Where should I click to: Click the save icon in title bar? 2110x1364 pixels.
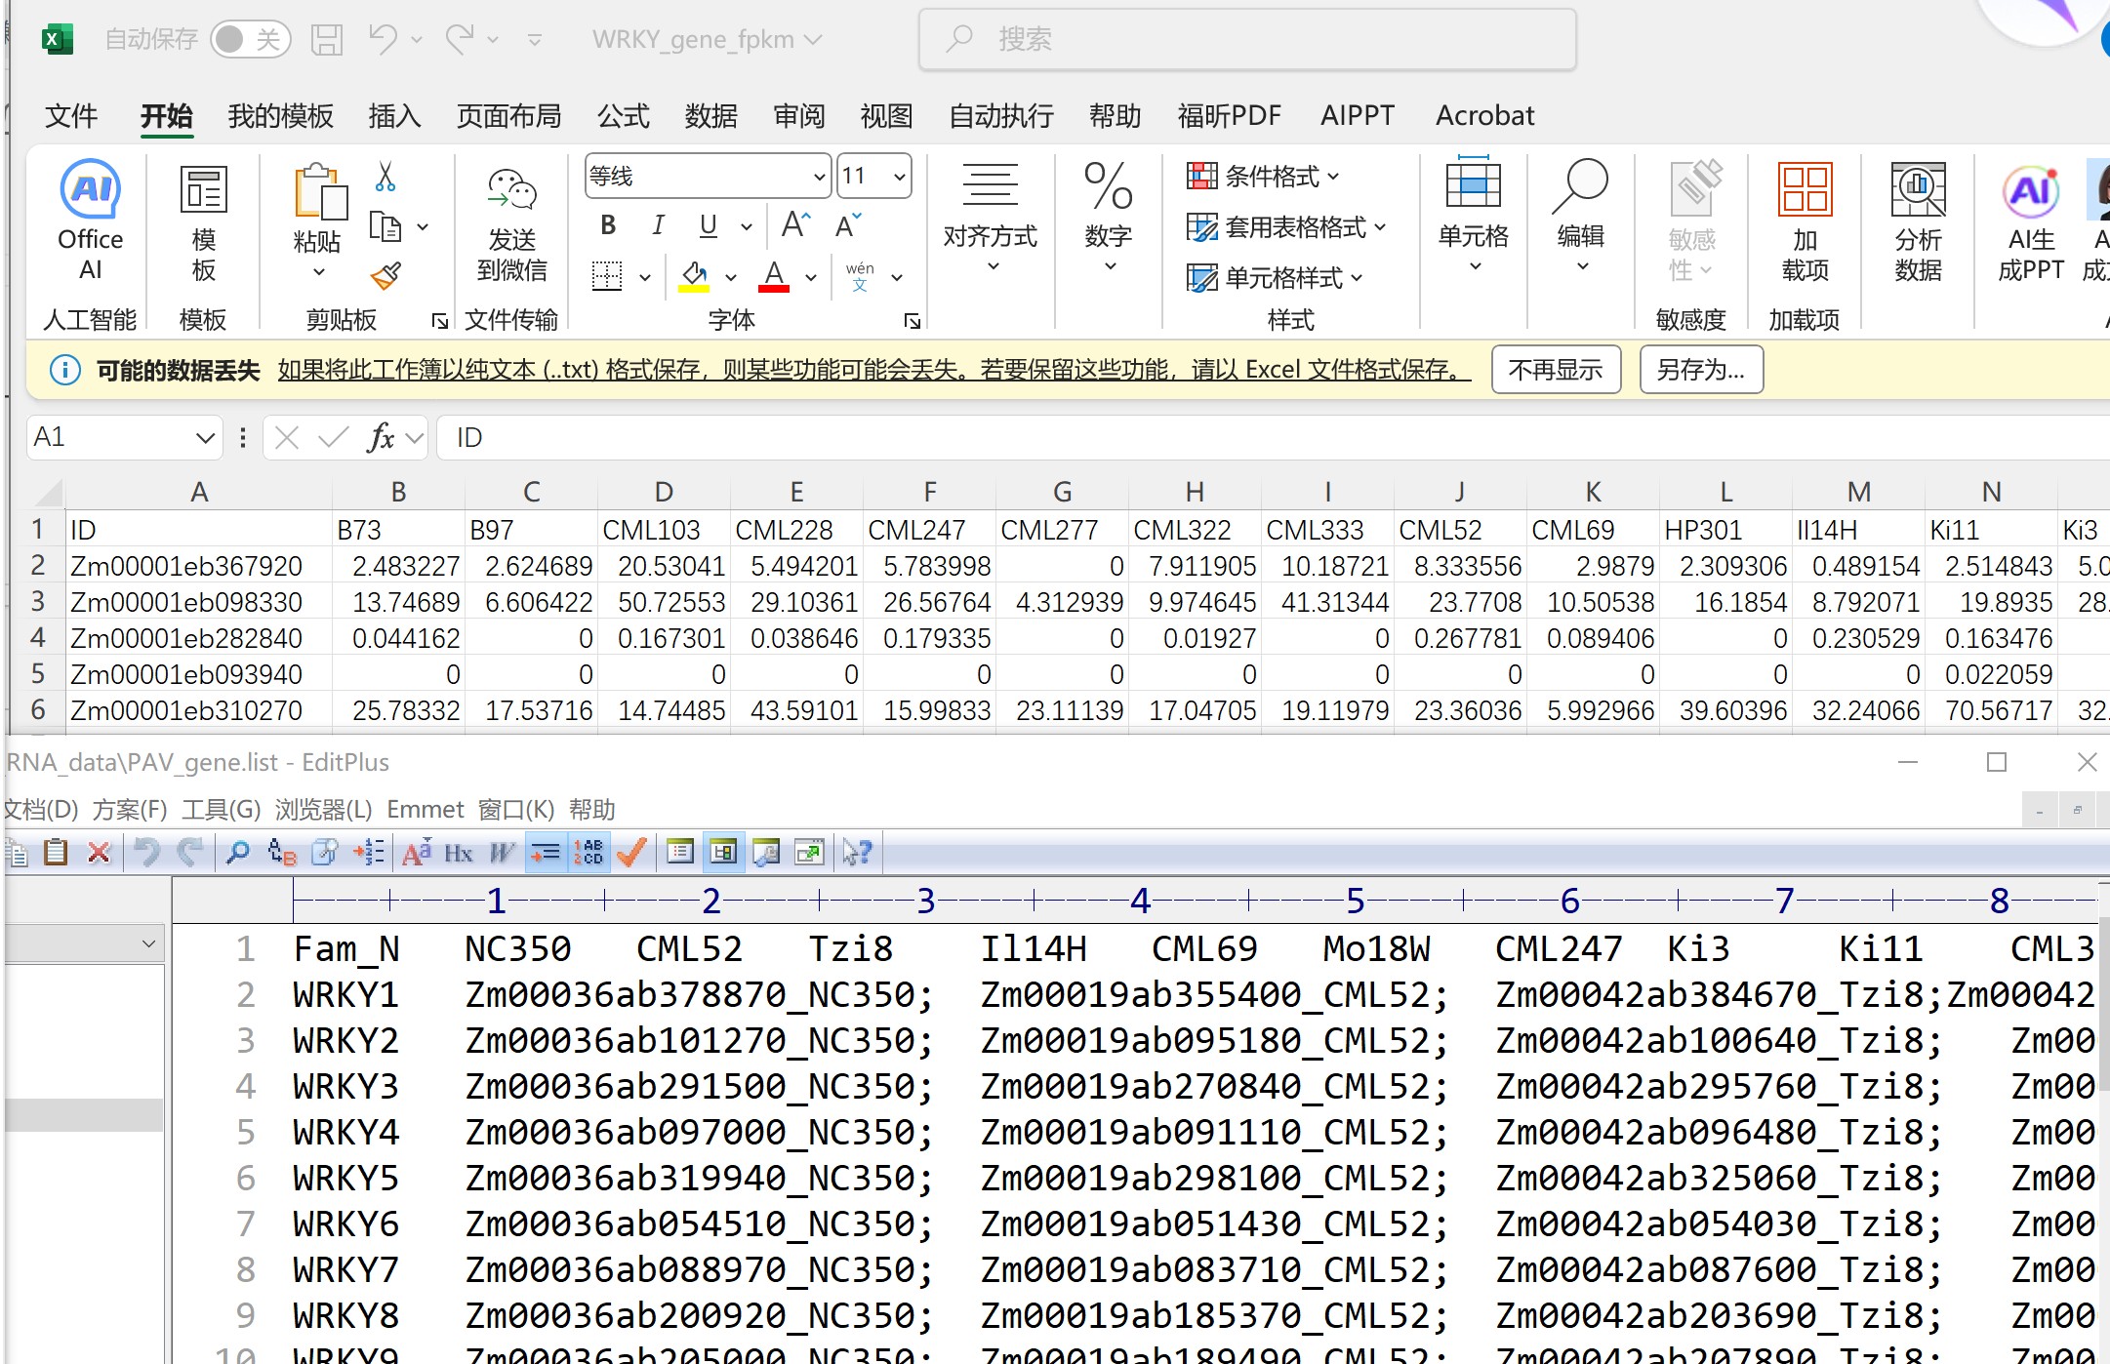[327, 39]
